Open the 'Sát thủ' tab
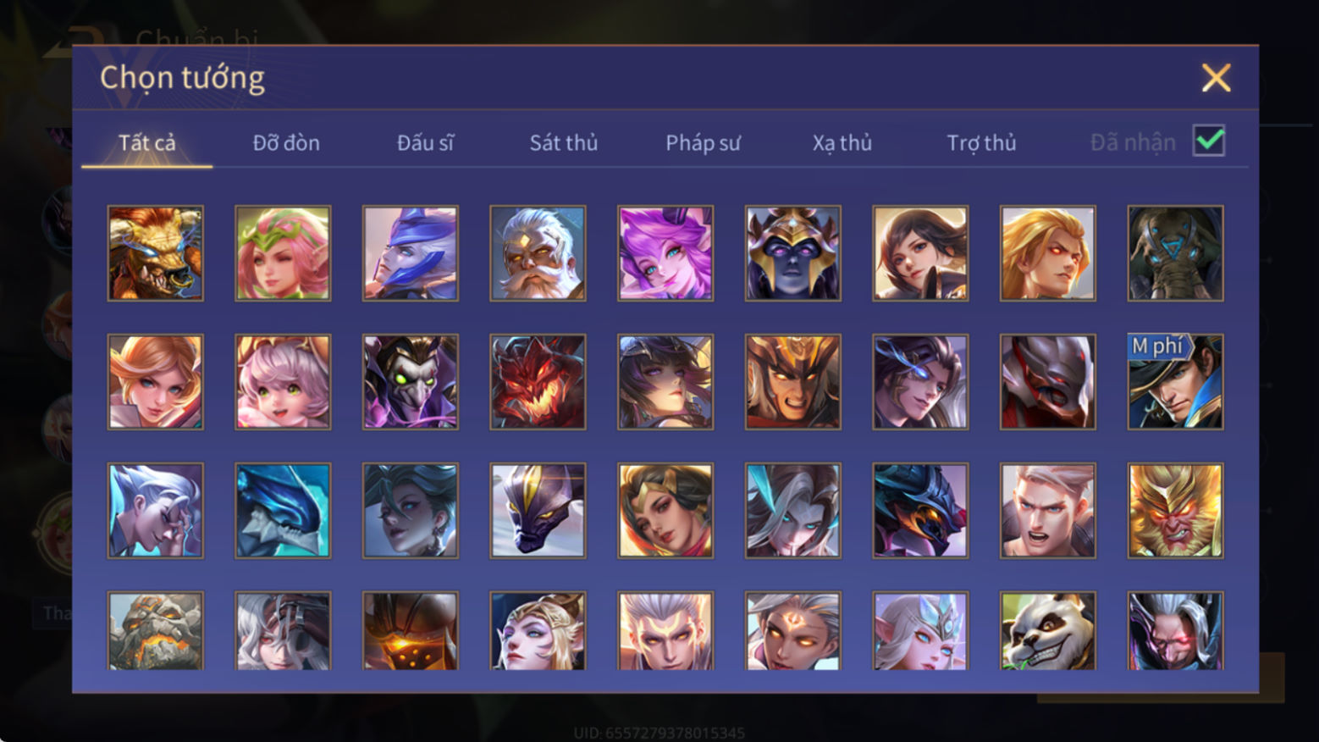Screen dimensions: 1319x742 click(564, 142)
